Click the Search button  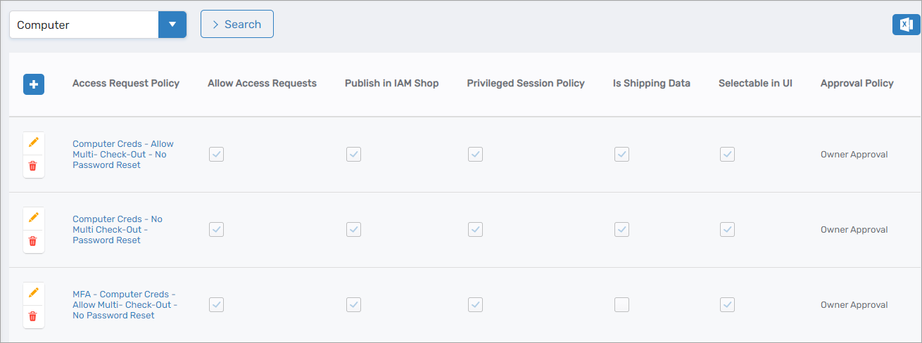click(237, 25)
